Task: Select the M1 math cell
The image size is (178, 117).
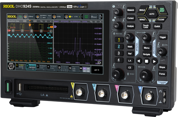Action: pos(84,69)
